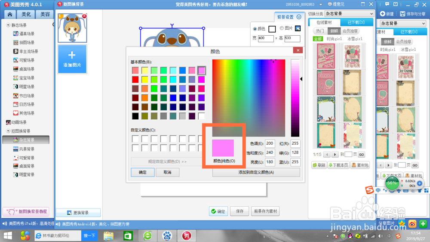The image size is (430, 242).
Task: Click the 宽 width field showing 400
Action: coord(265,38)
